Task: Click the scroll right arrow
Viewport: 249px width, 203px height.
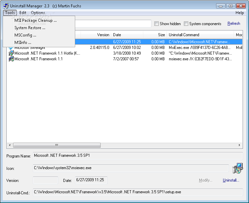Action: pos(239,145)
